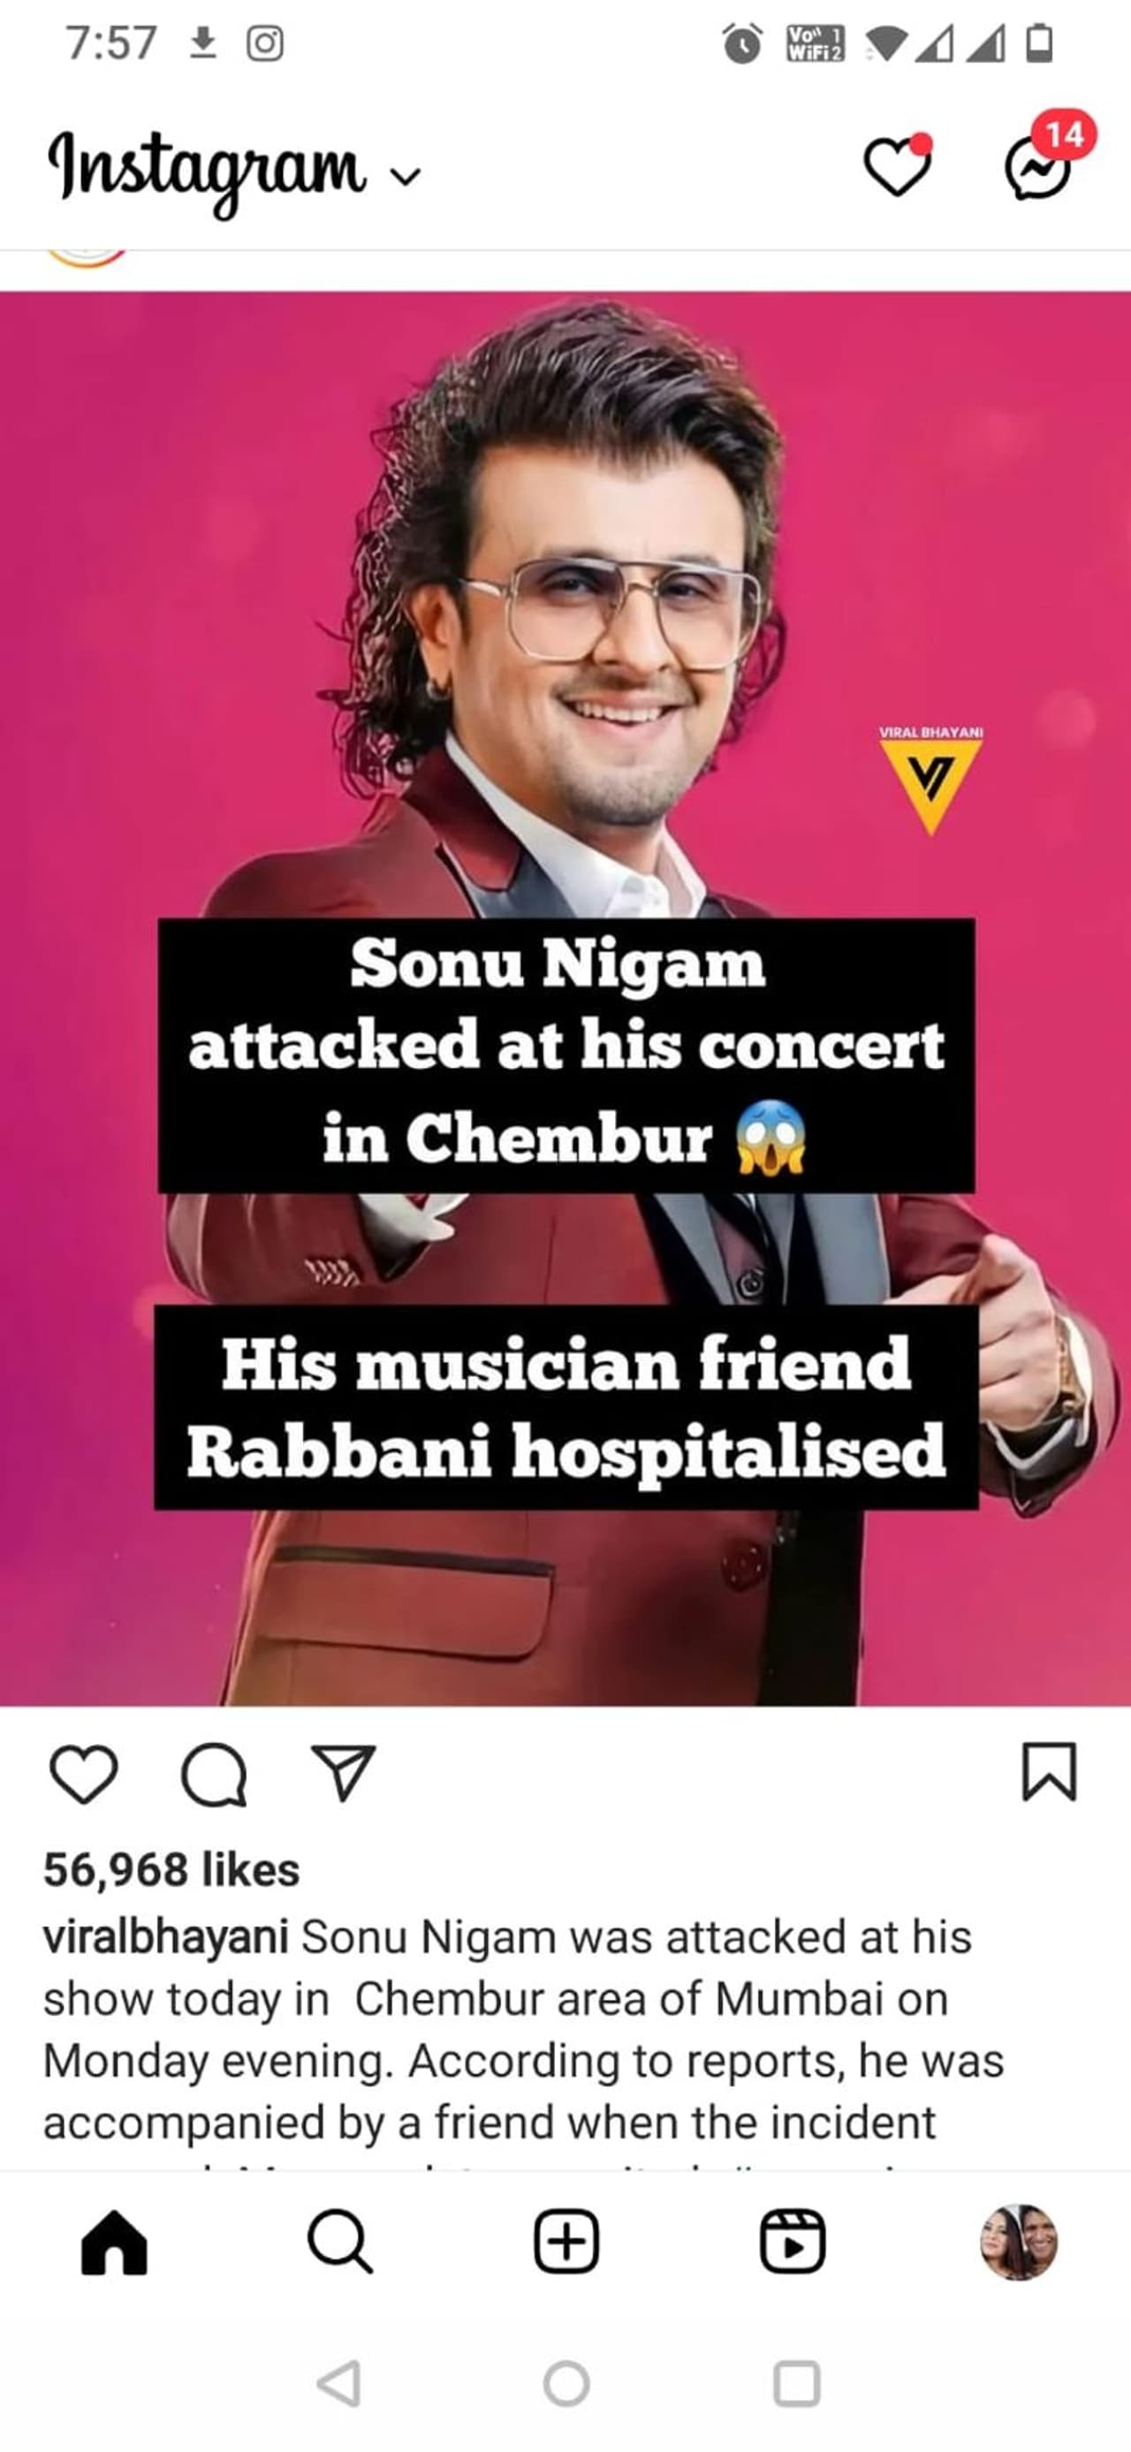Create a new post with plus icon
This screenshot has height=2452, width=1131.
[x=566, y=2242]
